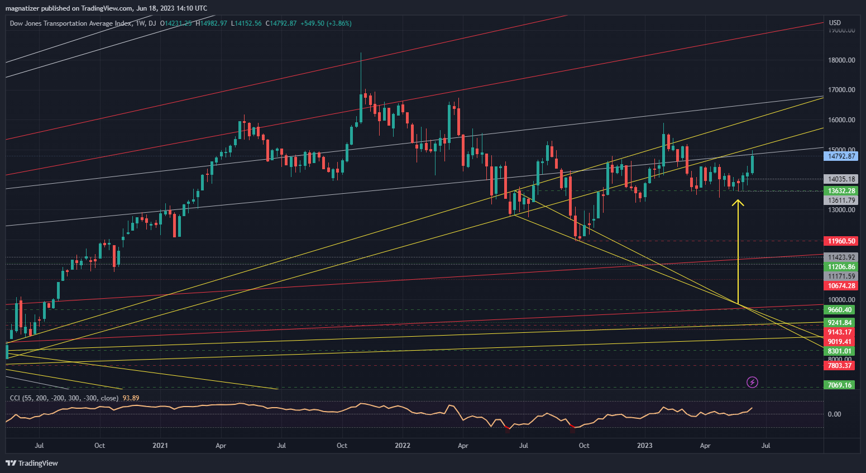Click the green 13632.28 price label
Screen dimensions: 866x473
pyautogui.click(x=841, y=191)
